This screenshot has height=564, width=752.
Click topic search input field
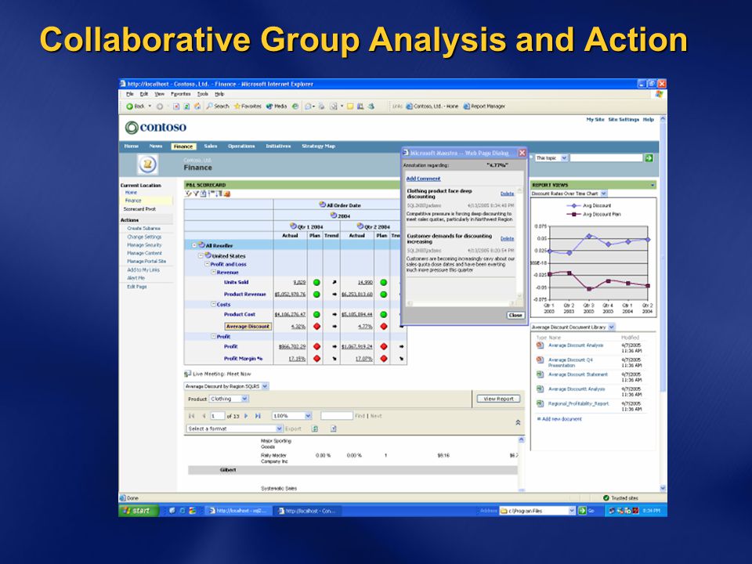coord(606,157)
